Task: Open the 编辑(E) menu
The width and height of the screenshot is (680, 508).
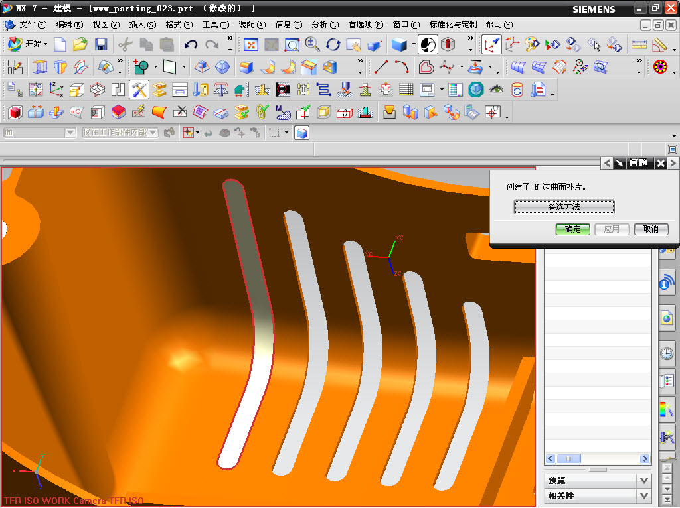Action: tap(69, 25)
